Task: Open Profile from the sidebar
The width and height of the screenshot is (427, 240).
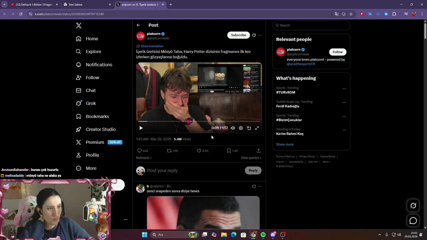Action: coord(87,155)
